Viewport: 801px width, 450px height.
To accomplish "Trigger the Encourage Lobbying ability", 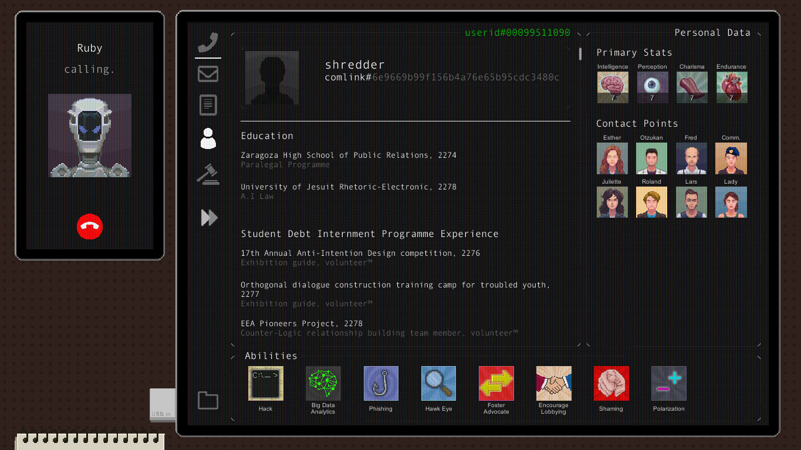I will pos(553,383).
